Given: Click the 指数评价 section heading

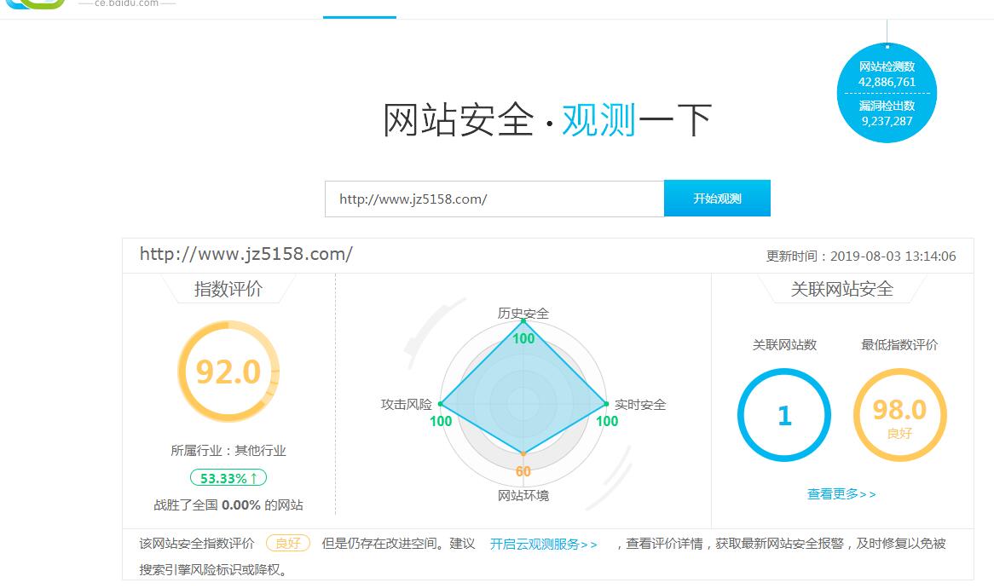Looking at the screenshot, I should [x=228, y=289].
